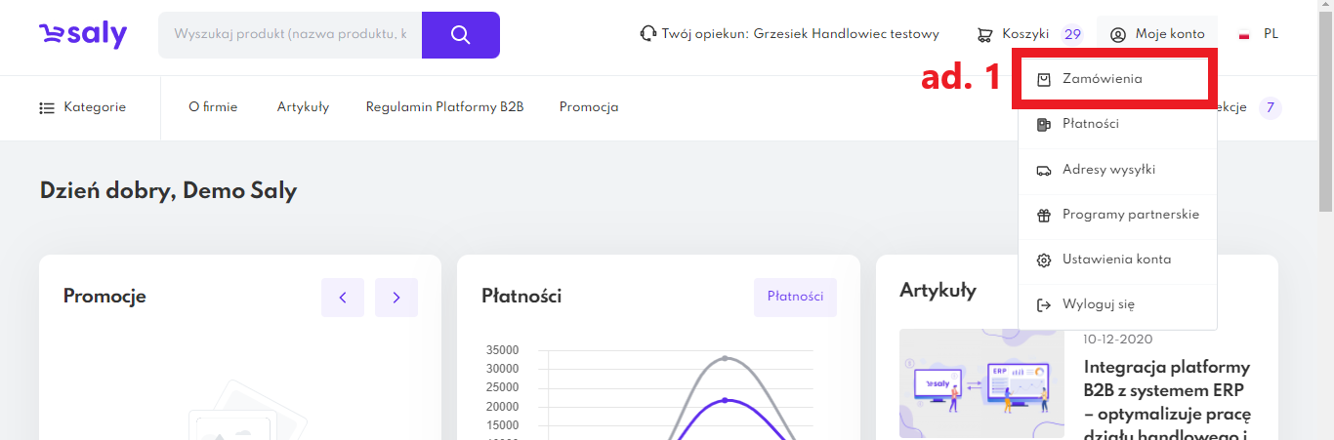Go to previous promotion slide
Viewport: 1334px width, 440px height.
pyautogui.click(x=343, y=298)
